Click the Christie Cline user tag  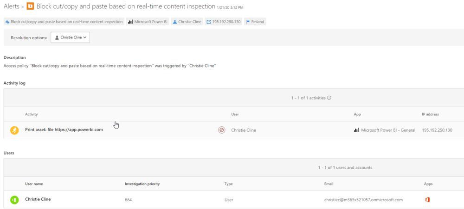point(187,22)
